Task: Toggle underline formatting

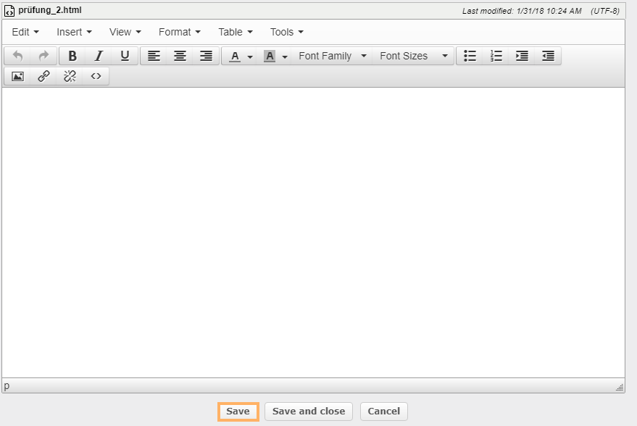Action: [x=125, y=56]
